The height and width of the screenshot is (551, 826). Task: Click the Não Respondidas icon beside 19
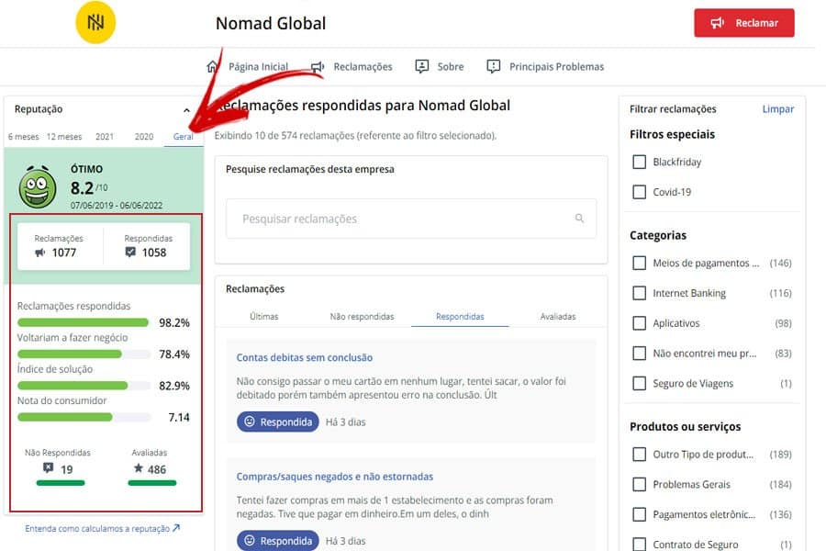[x=48, y=468]
